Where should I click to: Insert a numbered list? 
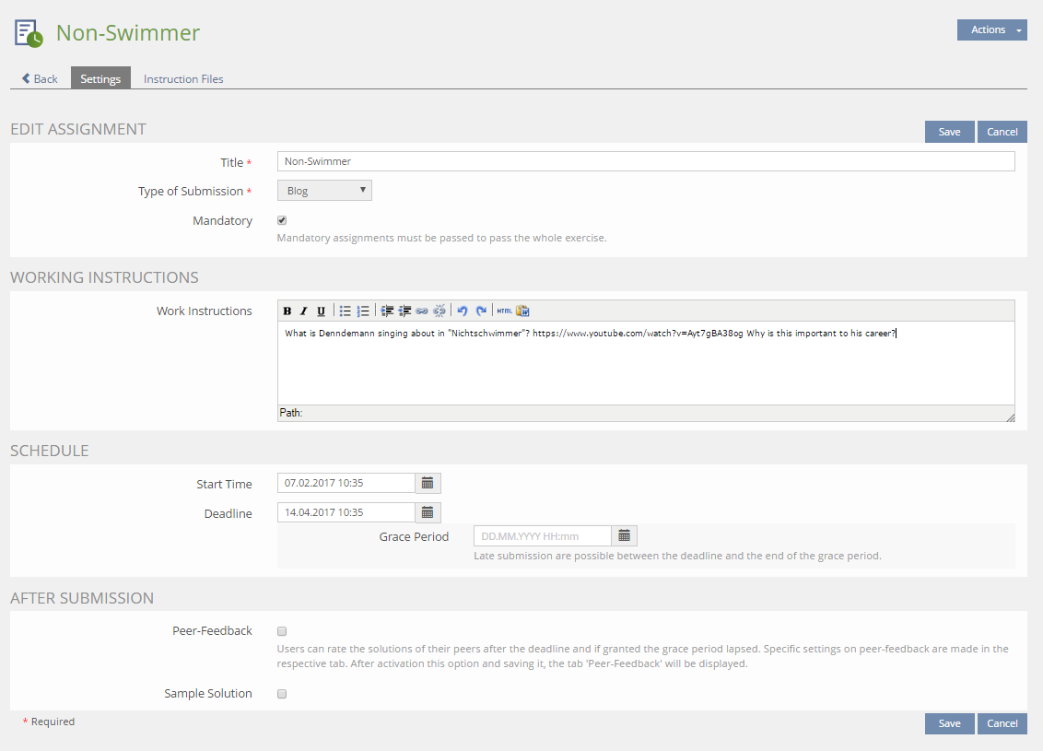coord(363,311)
